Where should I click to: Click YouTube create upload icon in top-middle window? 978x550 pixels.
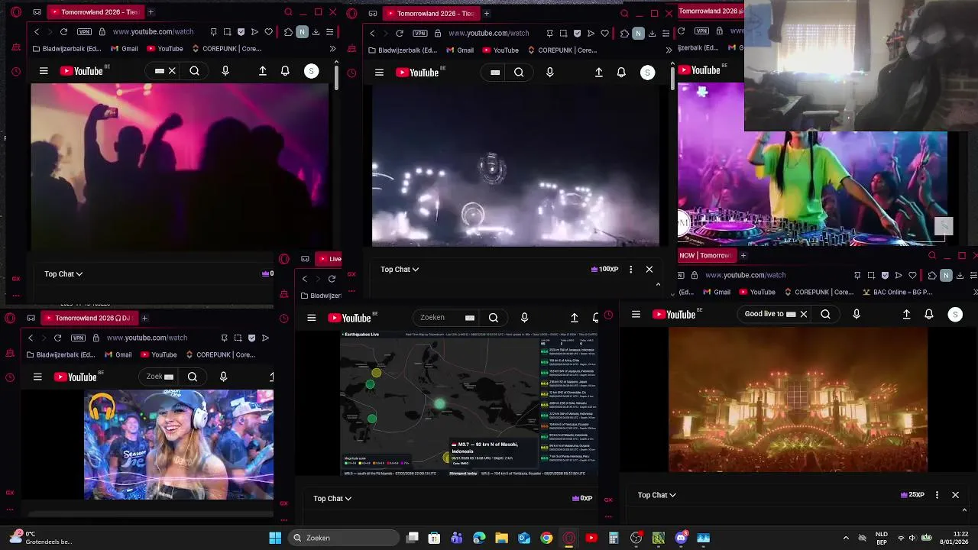pos(599,73)
